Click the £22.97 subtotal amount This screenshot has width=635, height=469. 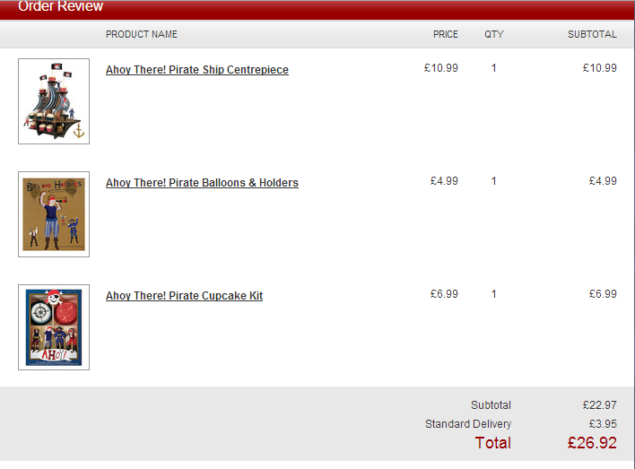coord(600,405)
